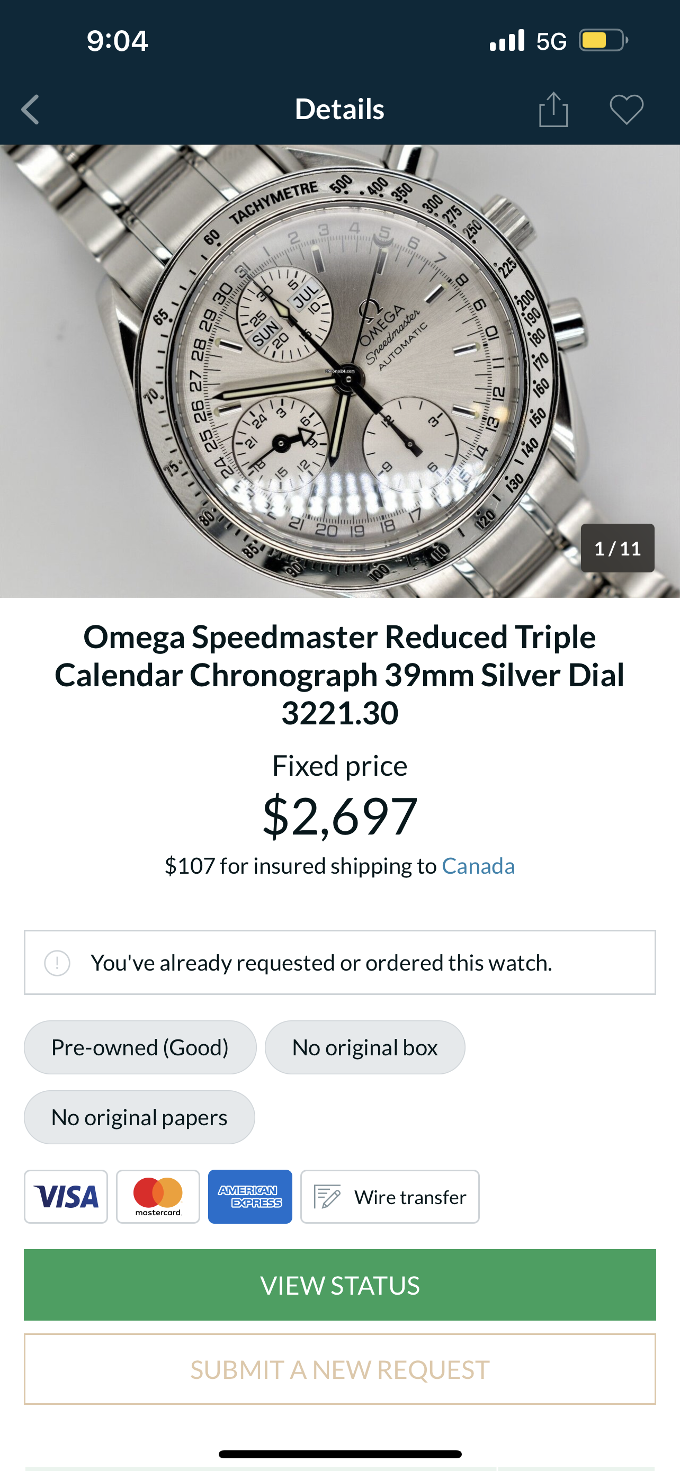680x1471 pixels.
Task: Favorite this watch with heart icon
Action: coord(627,109)
